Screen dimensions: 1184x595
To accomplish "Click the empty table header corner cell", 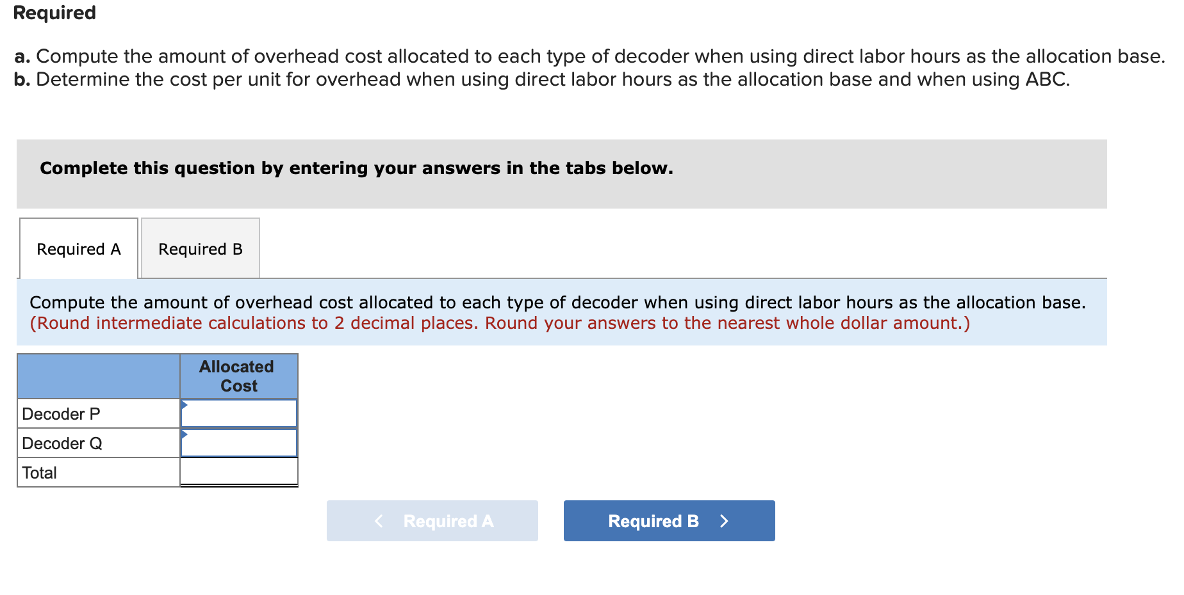I will (x=98, y=376).
